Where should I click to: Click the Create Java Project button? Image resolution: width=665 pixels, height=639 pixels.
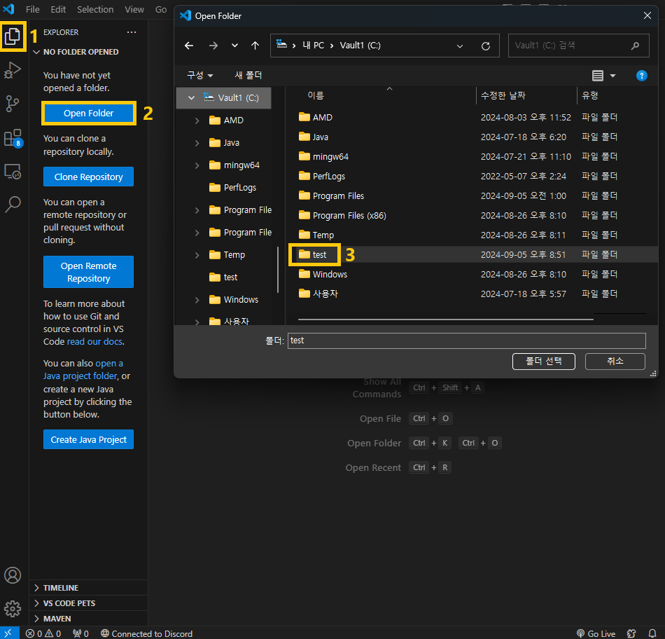pyautogui.click(x=88, y=439)
